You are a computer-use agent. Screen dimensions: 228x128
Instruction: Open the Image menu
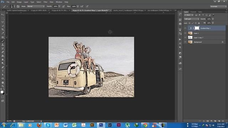tap(19, 2)
